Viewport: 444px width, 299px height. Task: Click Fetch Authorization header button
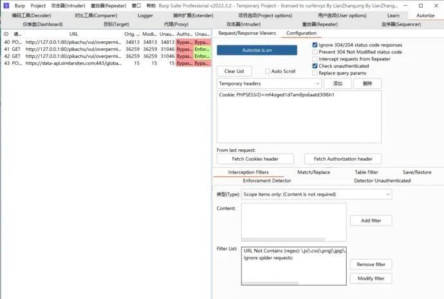tap(343, 159)
